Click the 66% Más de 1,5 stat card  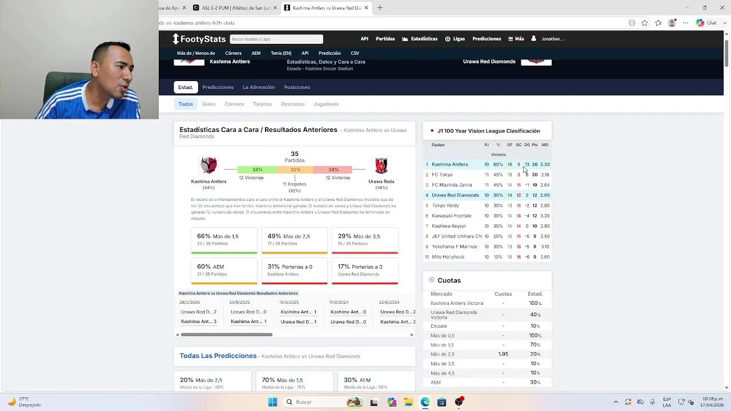click(224, 240)
